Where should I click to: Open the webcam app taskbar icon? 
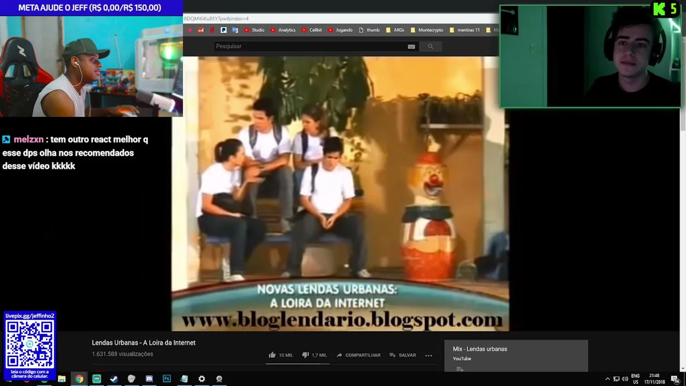click(219, 379)
